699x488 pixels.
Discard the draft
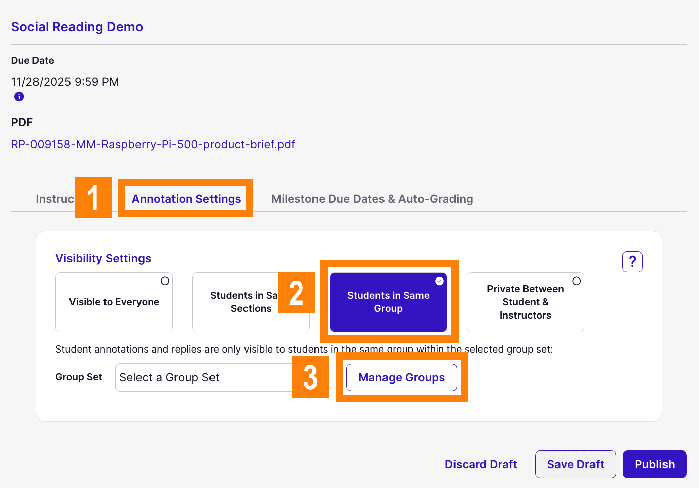coord(480,464)
